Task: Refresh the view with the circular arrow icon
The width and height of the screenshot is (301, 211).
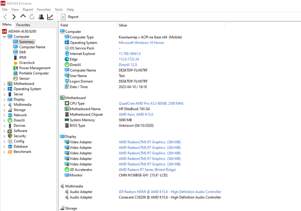Action: (32, 17)
